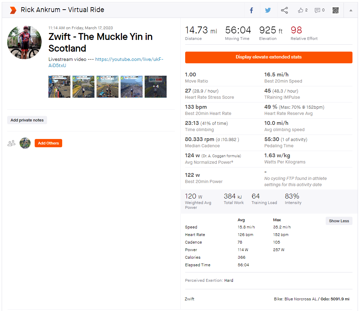Screen dimensions: 359x311
Task: Click the Add Others button
Action: click(48, 143)
